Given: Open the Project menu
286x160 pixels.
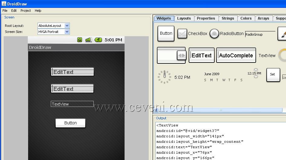Looking at the screenshot, I should [26, 11].
